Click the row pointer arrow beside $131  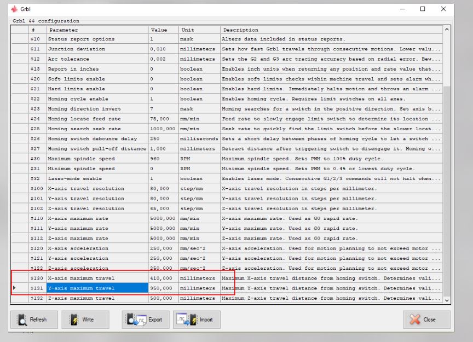(14, 288)
